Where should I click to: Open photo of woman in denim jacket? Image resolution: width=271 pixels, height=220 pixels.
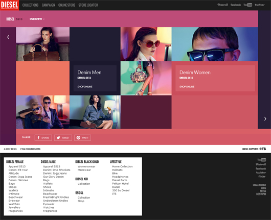pyautogui.click(x=95, y=112)
